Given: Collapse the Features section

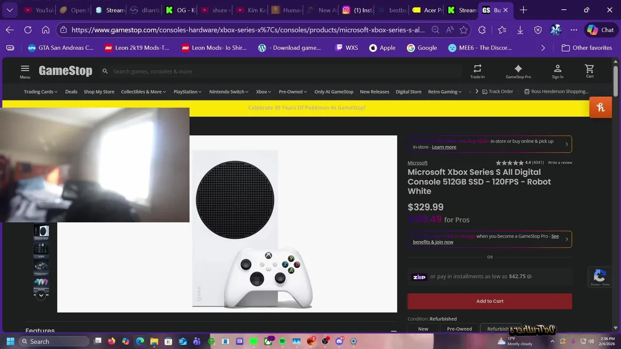Looking at the screenshot, I should 393,331.
